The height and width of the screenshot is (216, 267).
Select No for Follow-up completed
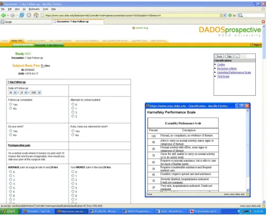coord(11,108)
